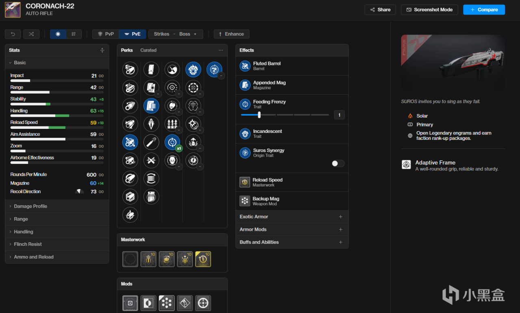Pick the Smallbore barrel perk icon
The height and width of the screenshot is (313, 520).
pos(130,215)
